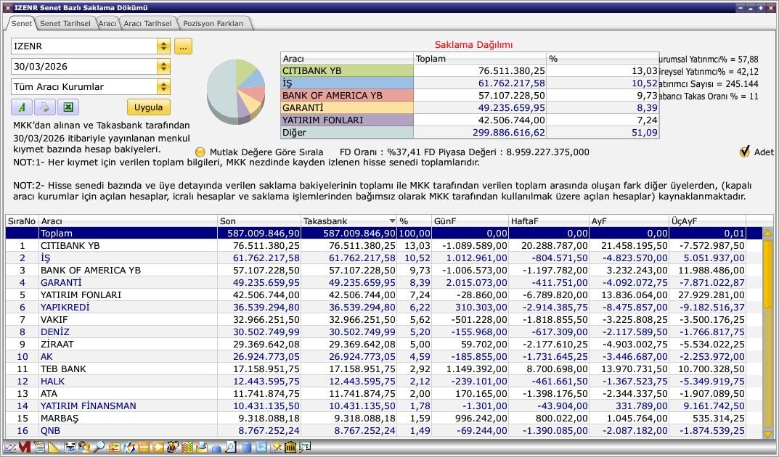Enable Mutlak Değere Göre Sırala option
The height and width of the screenshot is (457, 779).
pos(201,152)
